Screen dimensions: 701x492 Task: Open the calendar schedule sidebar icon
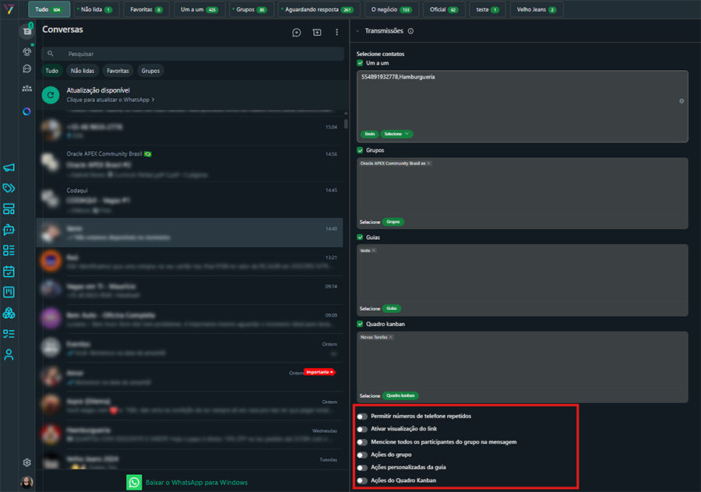9,272
